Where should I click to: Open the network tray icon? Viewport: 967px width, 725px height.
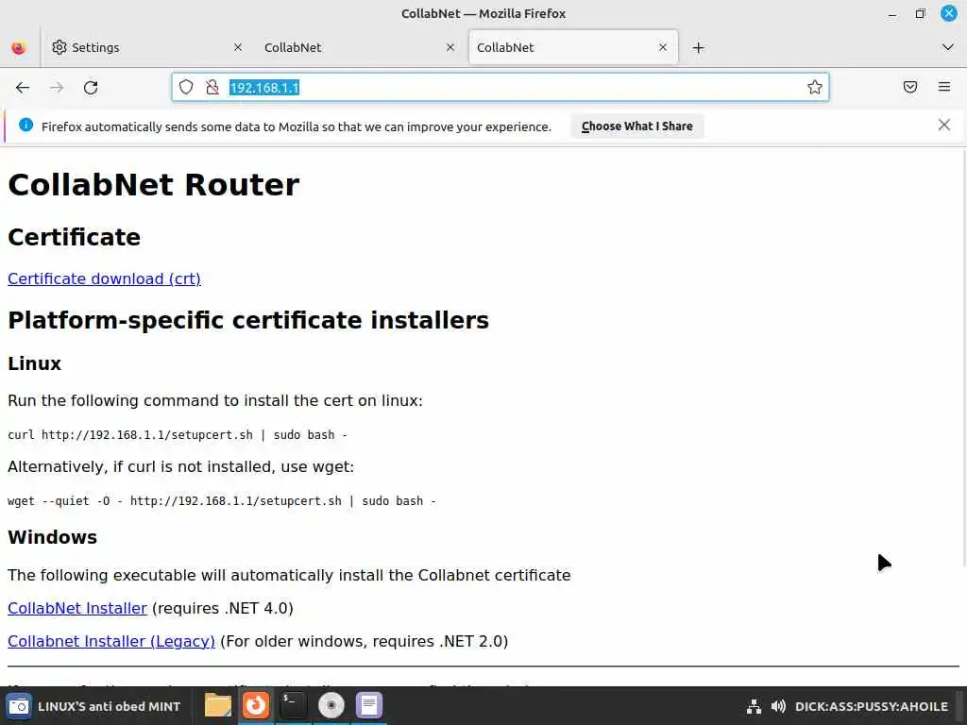(x=754, y=706)
